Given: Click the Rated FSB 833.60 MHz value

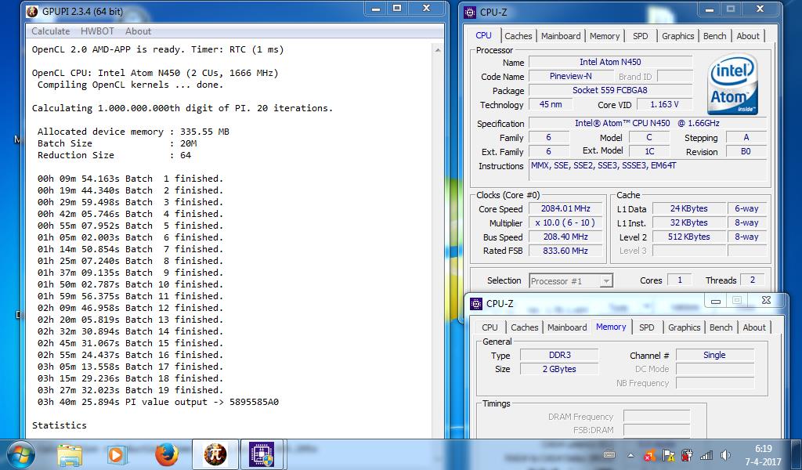Looking at the screenshot, I should point(565,251).
